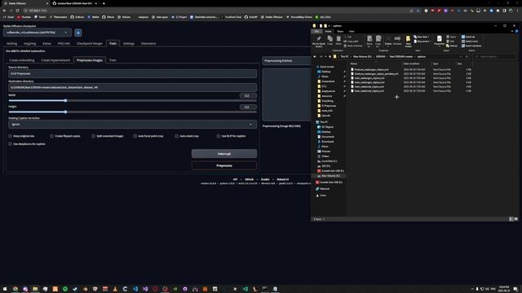Image resolution: width=522 pixels, height=293 pixels.
Task: Select Downloads under This PC in sidebar
Action: [x=326, y=142]
